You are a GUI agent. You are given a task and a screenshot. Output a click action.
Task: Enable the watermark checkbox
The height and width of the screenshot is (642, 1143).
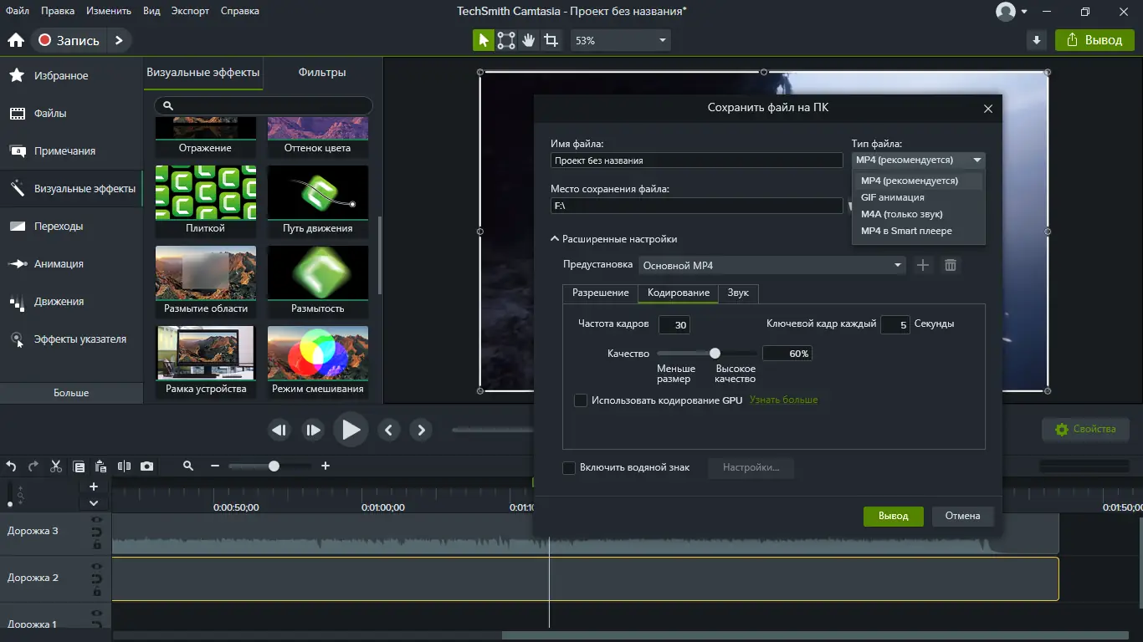[569, 468]
